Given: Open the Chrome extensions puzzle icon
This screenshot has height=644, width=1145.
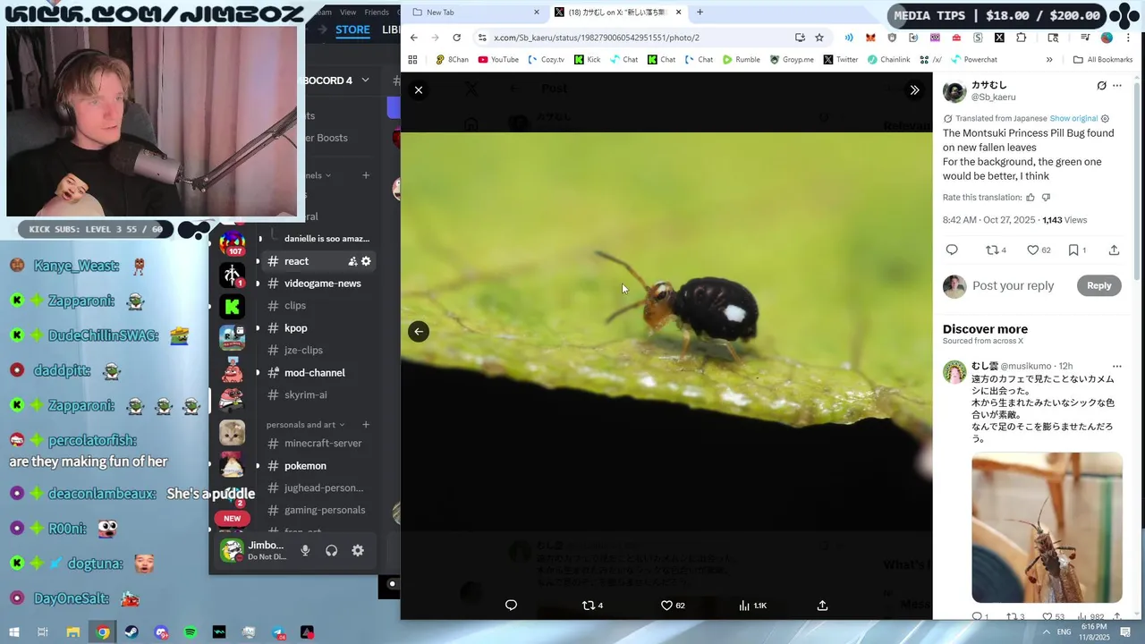Looking at the screenshot, I should click(x=1021, y=38).
